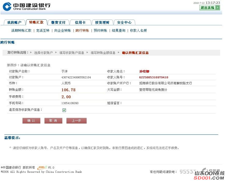This screenshot has width=226, height=181.
Task: Toggle the 是否保存收款账户信息 checkbox
Action: [64, 110]
